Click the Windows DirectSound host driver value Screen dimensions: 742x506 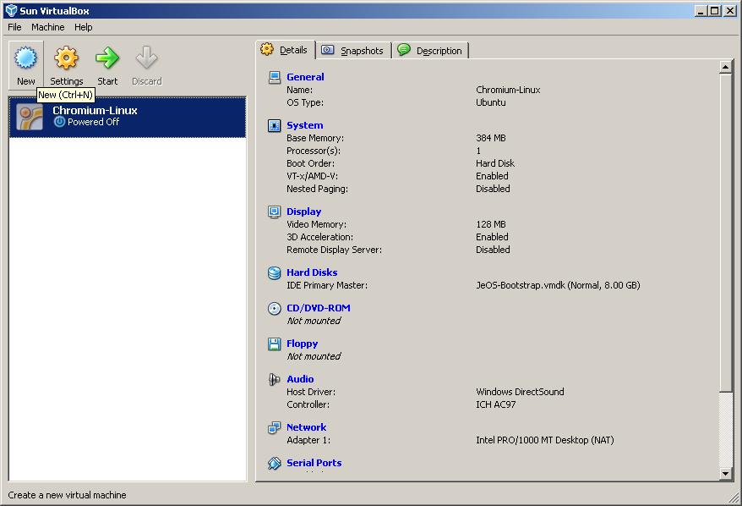(x=520, y=392)
